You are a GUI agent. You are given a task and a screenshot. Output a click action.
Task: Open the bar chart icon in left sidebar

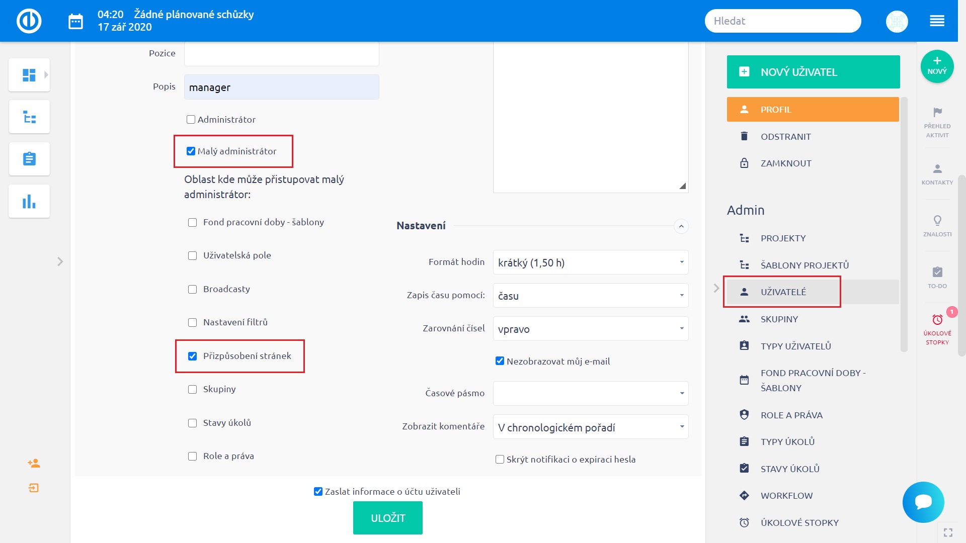coord(29,201)
